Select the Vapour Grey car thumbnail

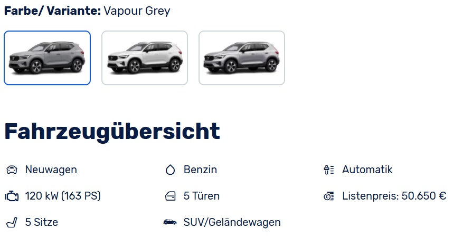(x=47, y=58)
